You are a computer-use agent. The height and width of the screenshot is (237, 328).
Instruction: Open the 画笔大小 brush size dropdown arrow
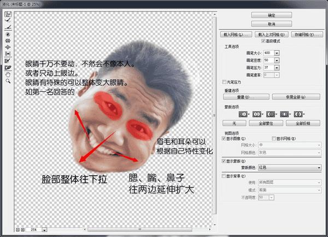coord(277,53)
